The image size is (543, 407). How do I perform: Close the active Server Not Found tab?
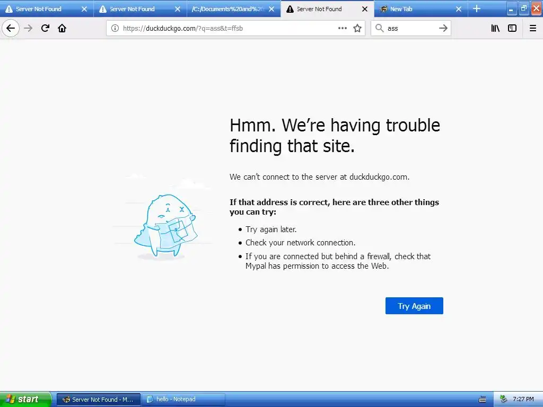click(365, 9)
